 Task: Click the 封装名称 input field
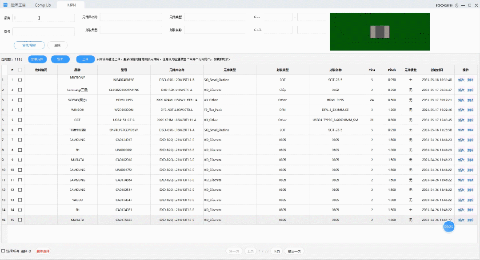click(x=215, y=30)
